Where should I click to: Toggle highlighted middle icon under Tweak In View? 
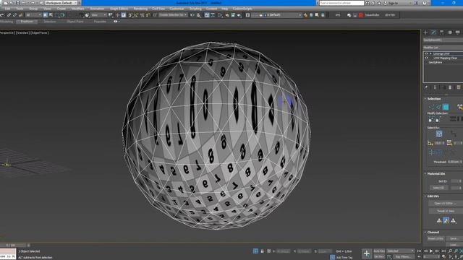click(x=446, y=220)
